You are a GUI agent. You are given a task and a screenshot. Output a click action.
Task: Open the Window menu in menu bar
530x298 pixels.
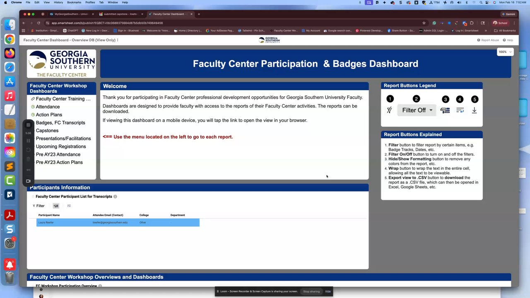click(x=113, y=2)
